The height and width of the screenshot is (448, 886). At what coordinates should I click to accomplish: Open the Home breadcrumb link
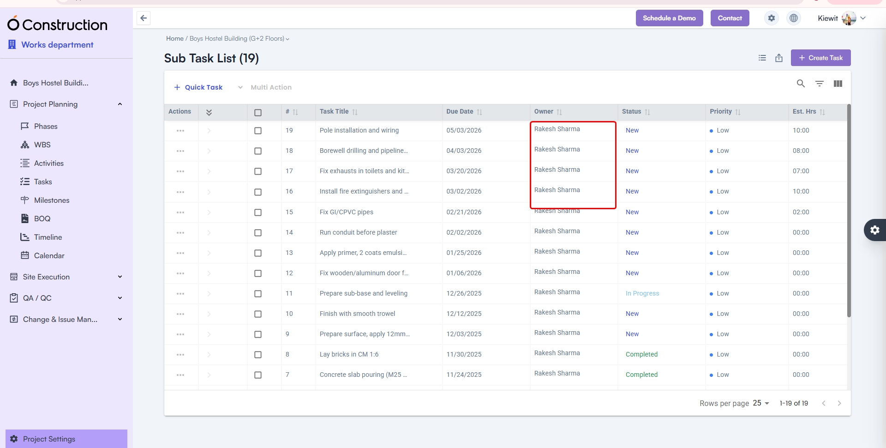click(174, 38)
